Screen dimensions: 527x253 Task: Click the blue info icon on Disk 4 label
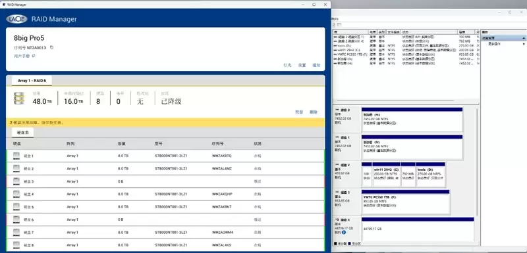344,232
